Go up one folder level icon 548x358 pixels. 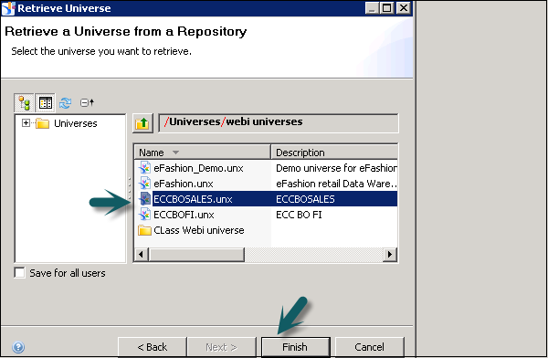[142, 123]
